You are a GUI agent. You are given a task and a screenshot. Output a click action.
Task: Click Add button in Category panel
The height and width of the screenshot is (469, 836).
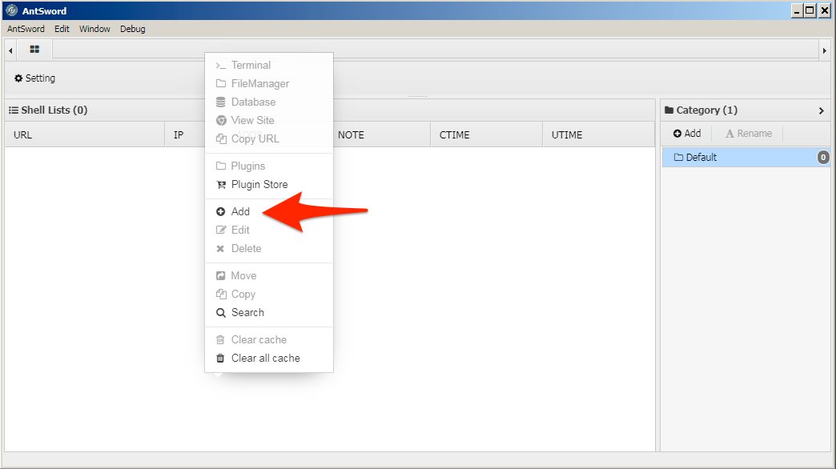point(687,133)
